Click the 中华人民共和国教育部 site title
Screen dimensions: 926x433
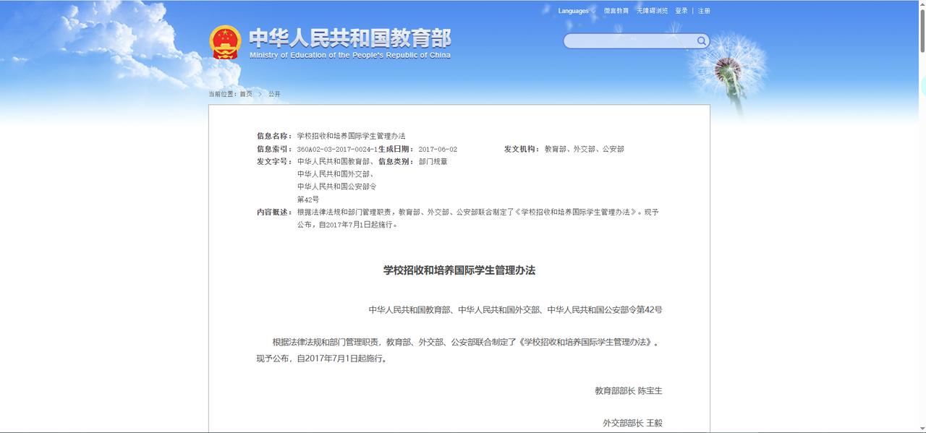pyautogui.click(x=349, y=38)
